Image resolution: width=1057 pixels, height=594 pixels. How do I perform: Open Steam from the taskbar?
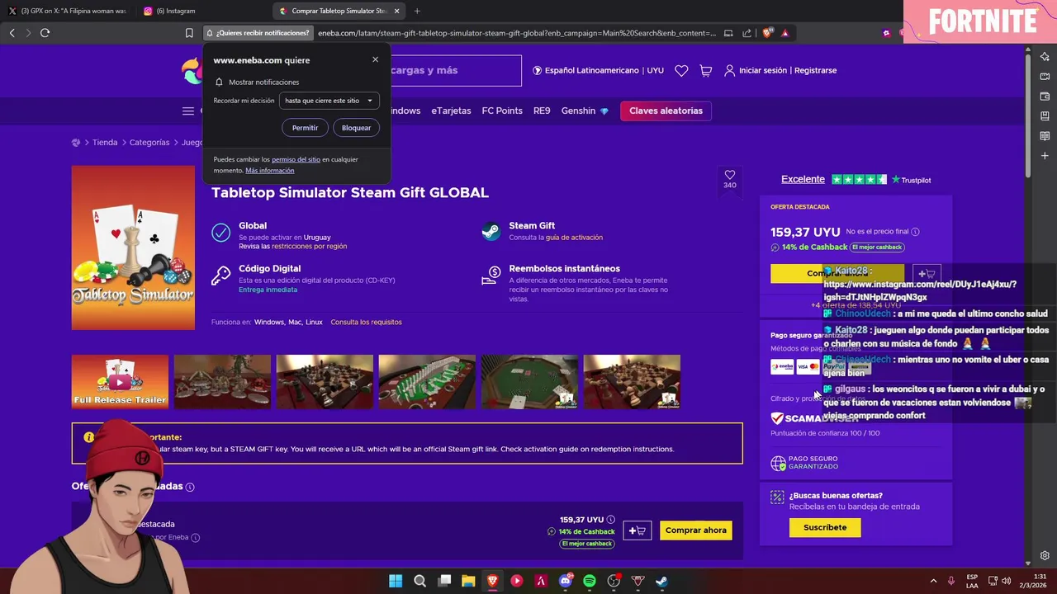(662, 581)
